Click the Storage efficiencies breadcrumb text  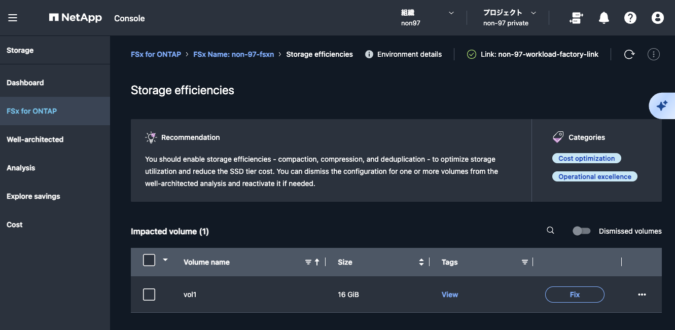click(x=319, y=54)
